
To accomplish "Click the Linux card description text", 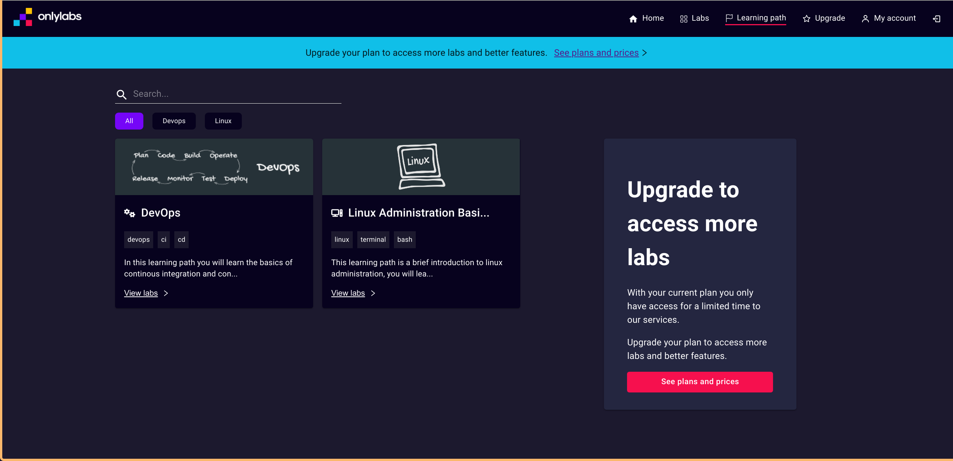I will click(x=417, y=268).
